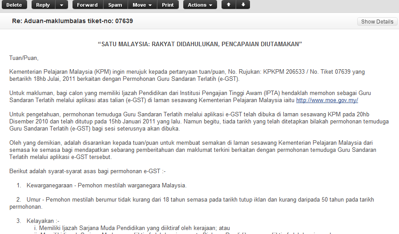Click the email subject 'Re: Aduan-maklumbalas tiket-no: 07639'
Screen dimensions: 399x234
point(73,21)
